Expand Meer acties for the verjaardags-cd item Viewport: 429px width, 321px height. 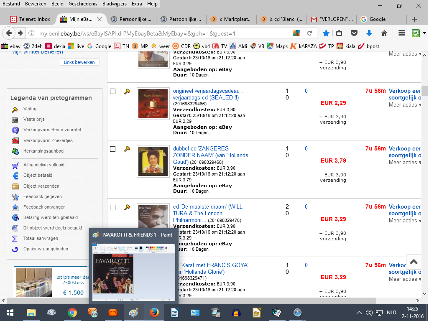[405, 105]
